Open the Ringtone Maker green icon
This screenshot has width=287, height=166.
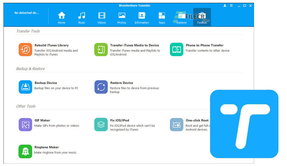pos(25,151)
